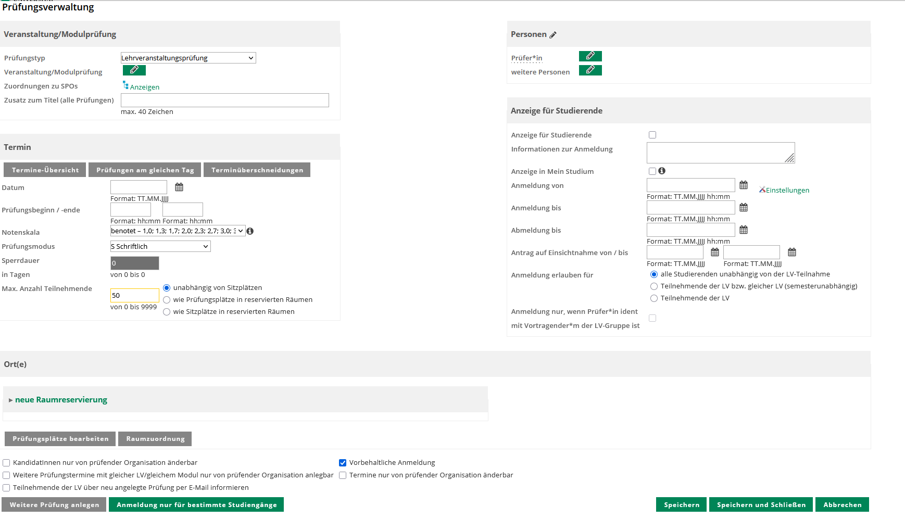Open the calendar picker for Abmeldung bis
Viewport: 905px width, 531px height.
pyautogui.click(x=744, y=230)
